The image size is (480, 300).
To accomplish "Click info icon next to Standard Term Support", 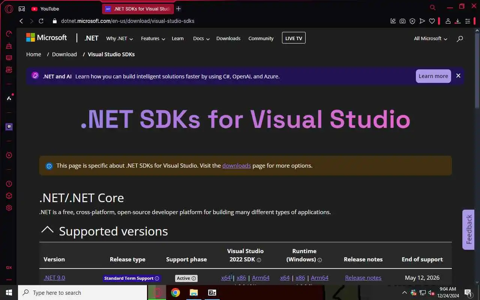I will point(157,278).
